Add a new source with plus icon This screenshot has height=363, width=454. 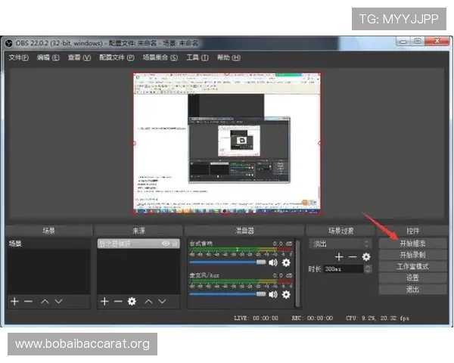(104, 301)
